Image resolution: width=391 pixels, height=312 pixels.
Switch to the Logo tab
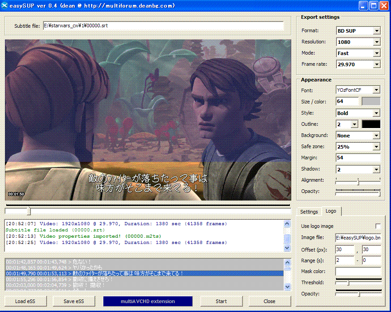(331, 211)
